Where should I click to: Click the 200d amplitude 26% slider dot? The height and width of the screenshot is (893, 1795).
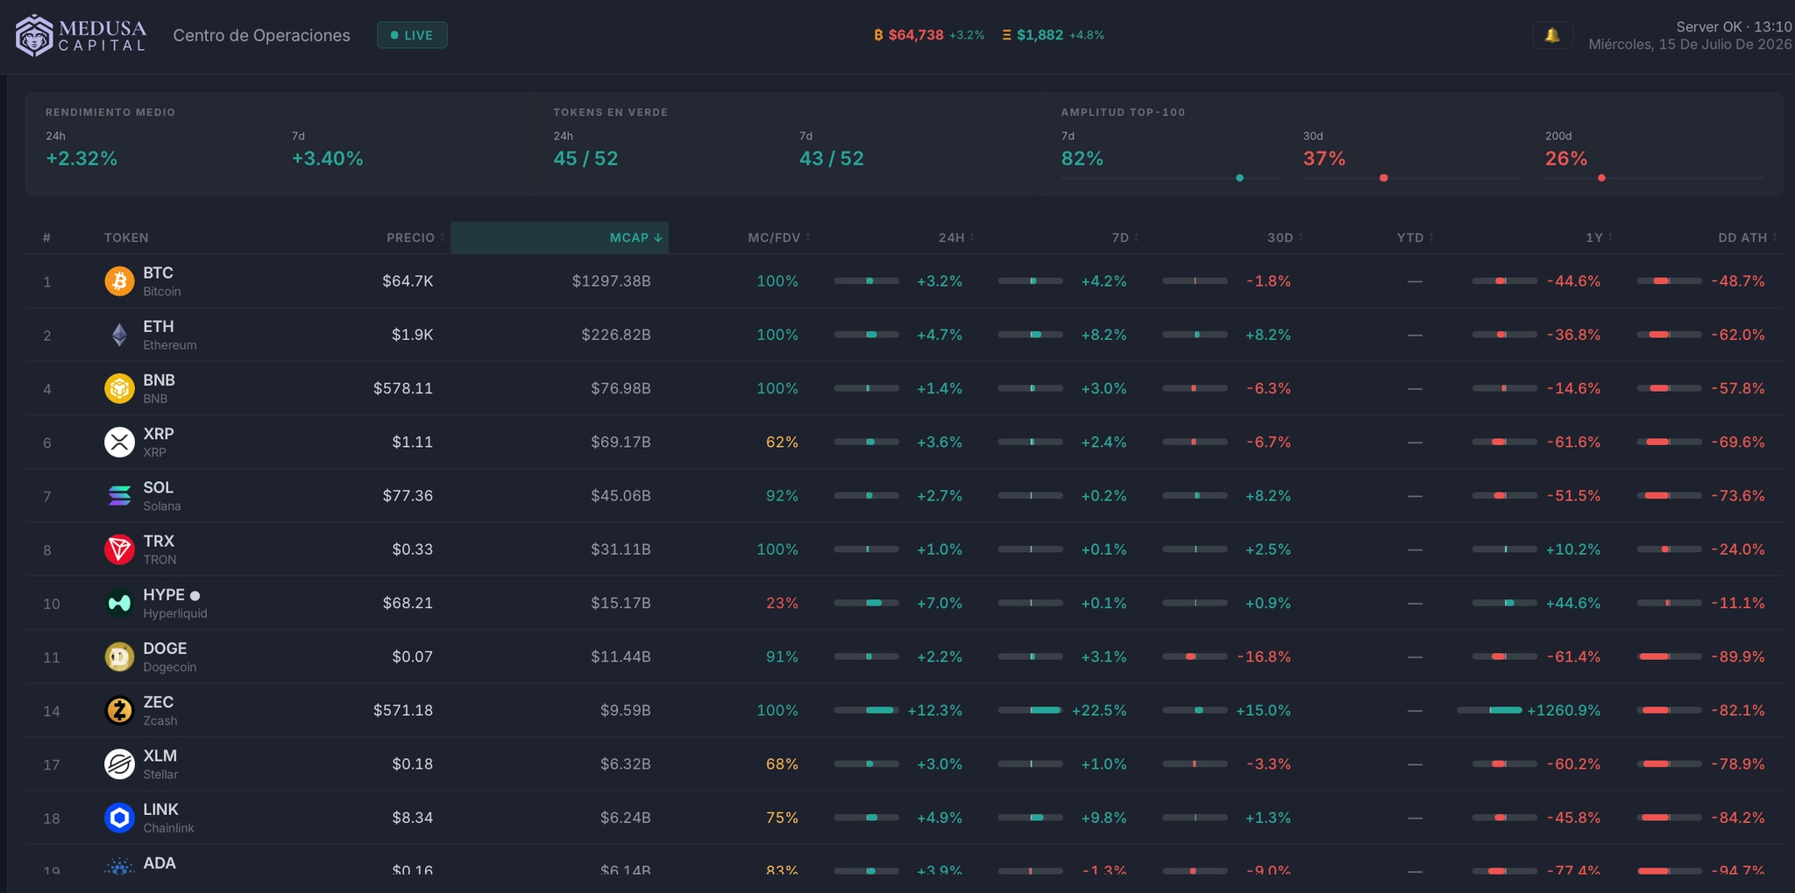tap(1601, 178)
